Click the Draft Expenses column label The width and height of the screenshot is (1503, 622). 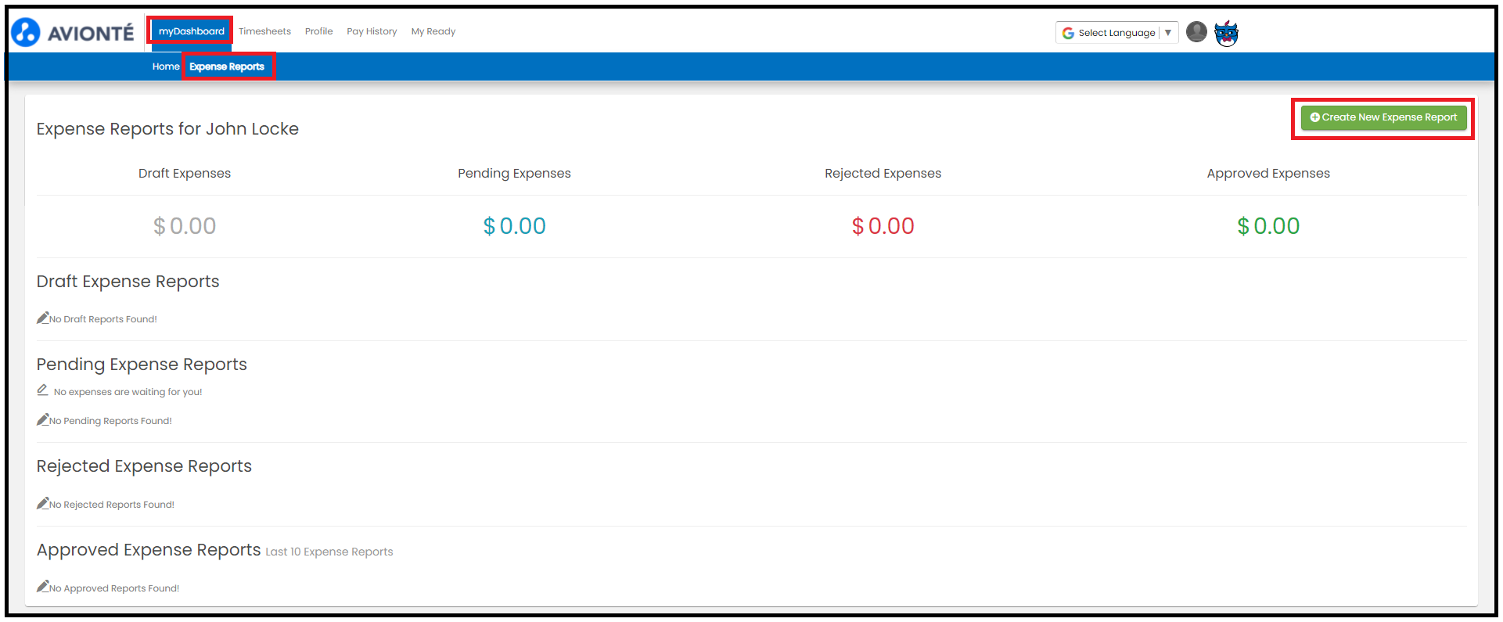pyautogui.click(x=185, y=174)
